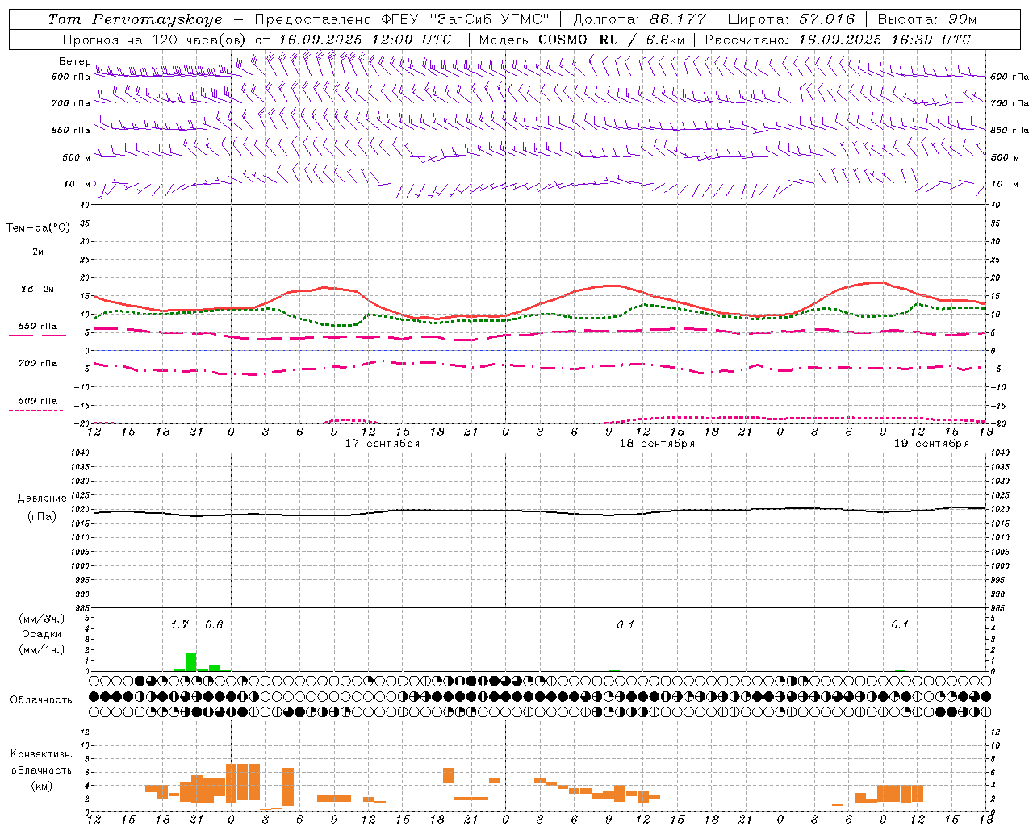Click the "Td 2м" dew point legend entry

coord(38,289)
